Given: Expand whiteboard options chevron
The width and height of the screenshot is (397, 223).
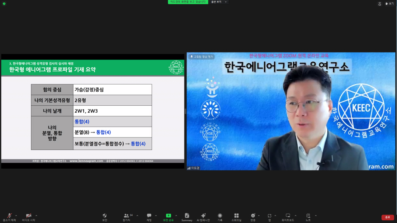Looking at the screenshot, I should (x=295, y=216).
